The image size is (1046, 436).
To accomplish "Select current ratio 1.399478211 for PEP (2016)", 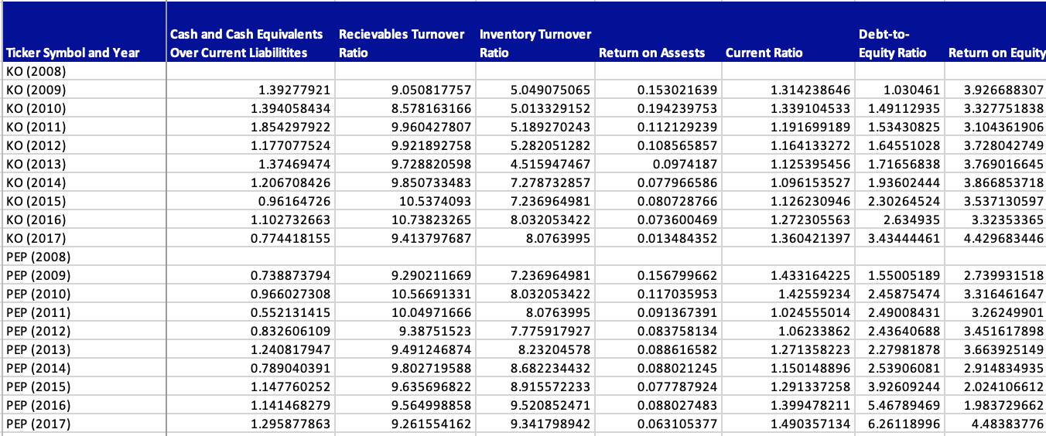I will 788,405.
